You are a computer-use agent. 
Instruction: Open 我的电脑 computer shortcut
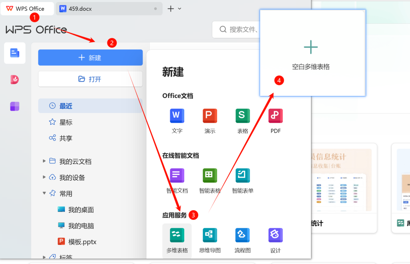(x=76, y=226)
